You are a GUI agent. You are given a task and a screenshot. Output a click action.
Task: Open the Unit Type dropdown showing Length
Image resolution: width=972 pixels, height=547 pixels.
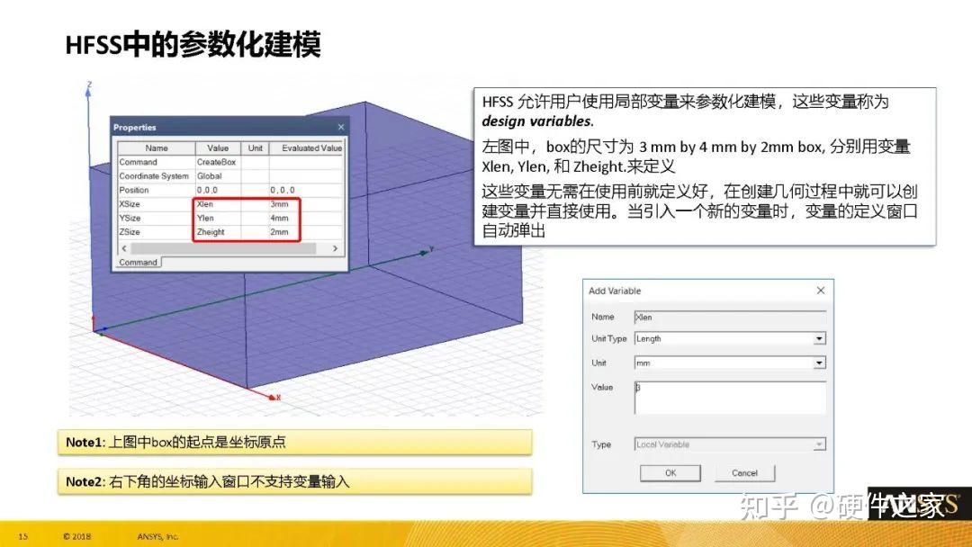click(819, 338)
